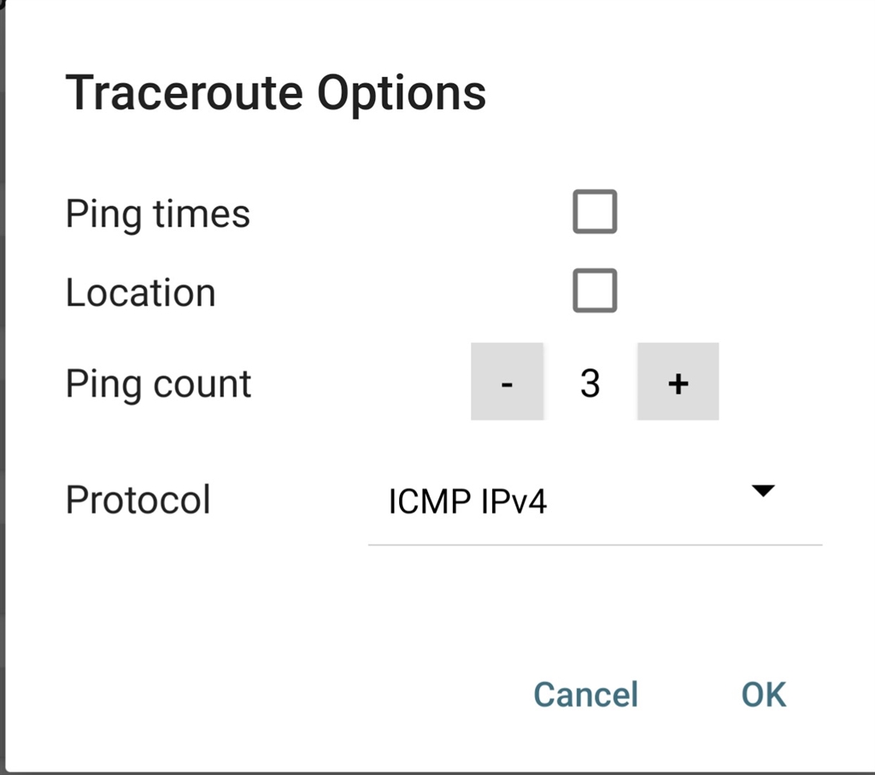Click the Location label text

(x=141, y=293)
